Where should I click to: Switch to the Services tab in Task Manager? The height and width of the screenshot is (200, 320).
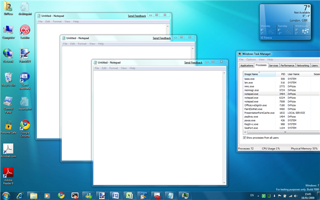[274, 65]
